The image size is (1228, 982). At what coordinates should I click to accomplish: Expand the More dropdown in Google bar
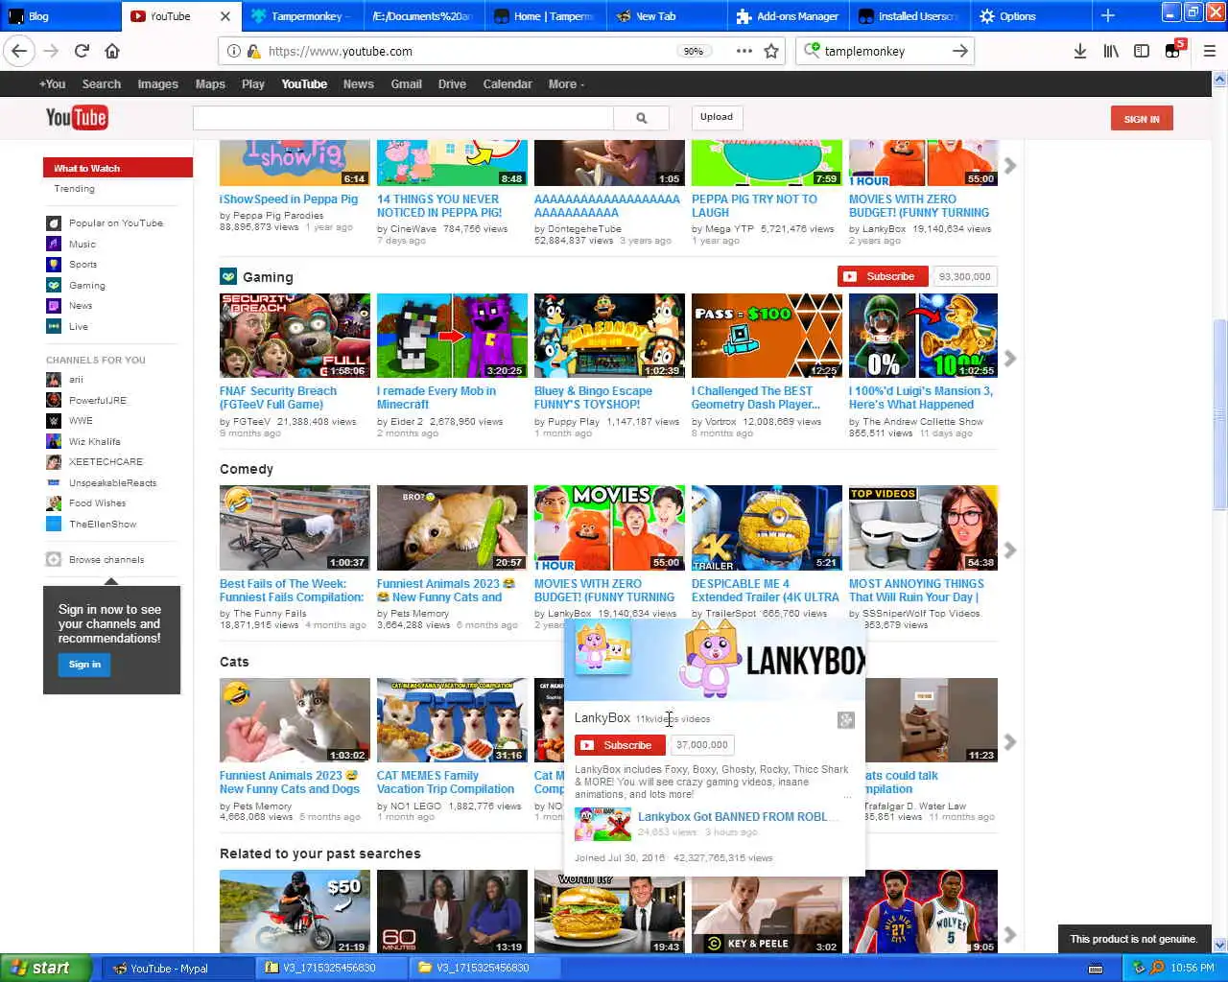pos(566,84)
